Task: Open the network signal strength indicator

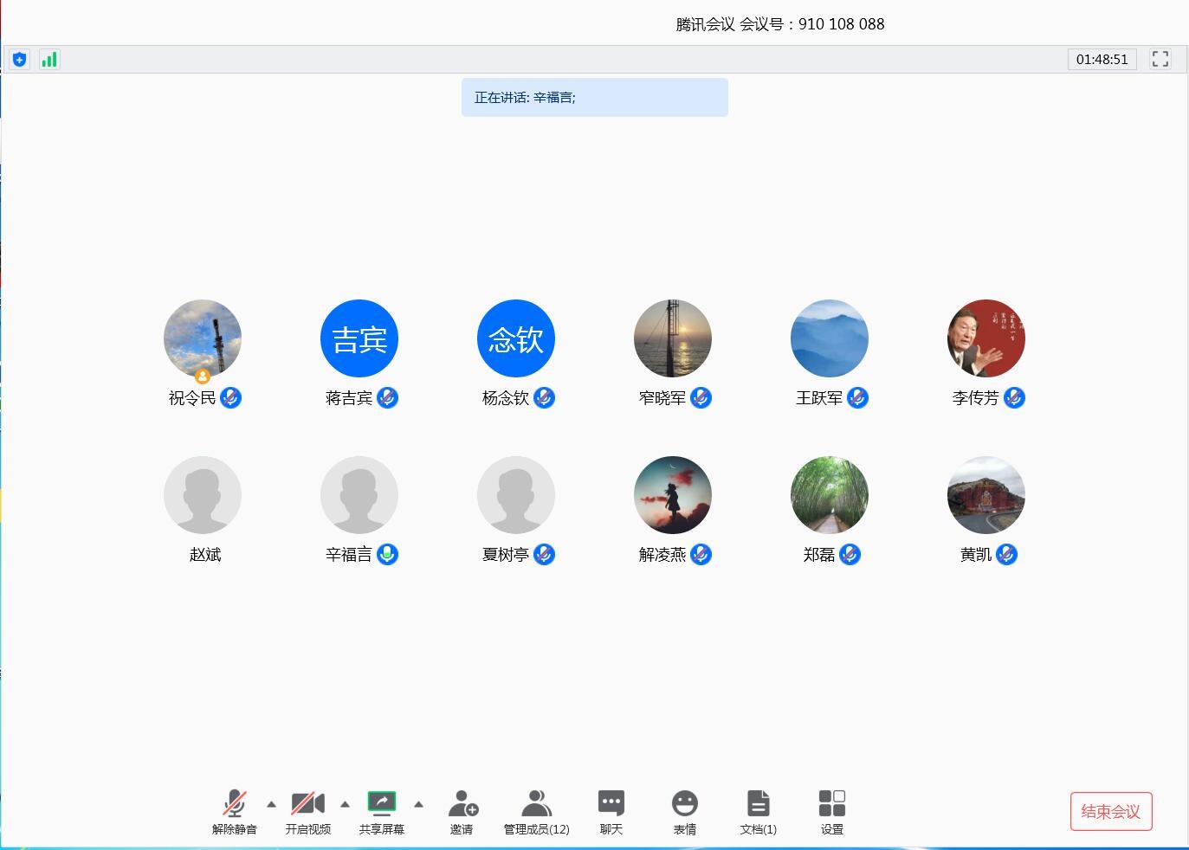Action: tap(49, 60)
